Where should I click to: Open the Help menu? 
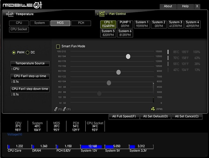(x=185, y=6)
